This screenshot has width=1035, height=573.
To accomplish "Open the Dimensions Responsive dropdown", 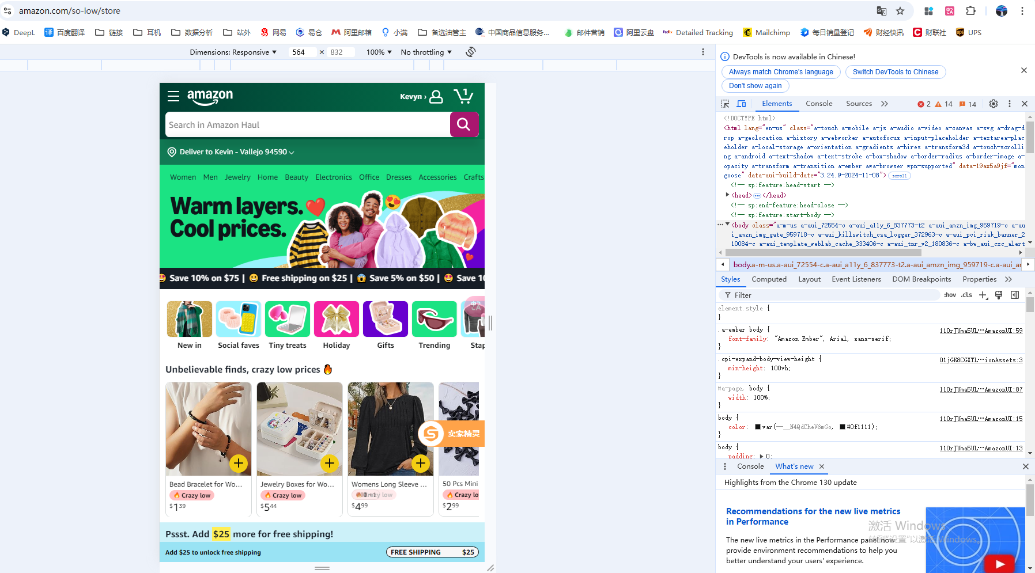I will pyautogui.click(x=233, y=52).
